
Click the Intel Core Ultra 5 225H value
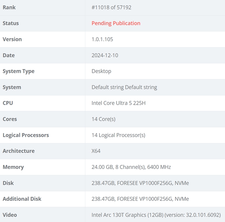coord(118,103)
